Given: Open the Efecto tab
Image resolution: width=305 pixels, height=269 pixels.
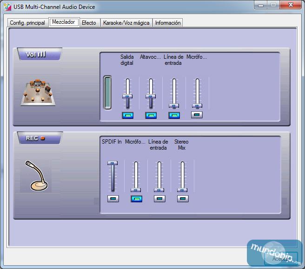Looking at the screenshot, I should tap(89, 23).
